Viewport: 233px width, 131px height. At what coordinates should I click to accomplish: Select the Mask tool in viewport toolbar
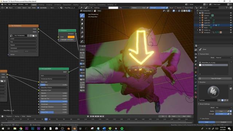82,37
